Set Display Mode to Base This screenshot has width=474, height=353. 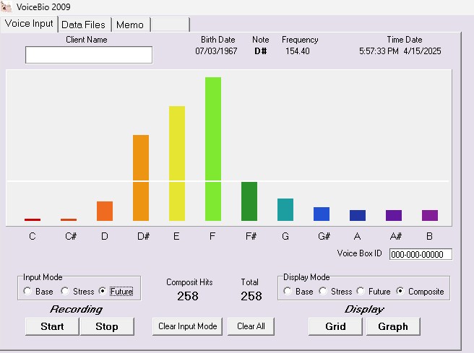point(288,292)
